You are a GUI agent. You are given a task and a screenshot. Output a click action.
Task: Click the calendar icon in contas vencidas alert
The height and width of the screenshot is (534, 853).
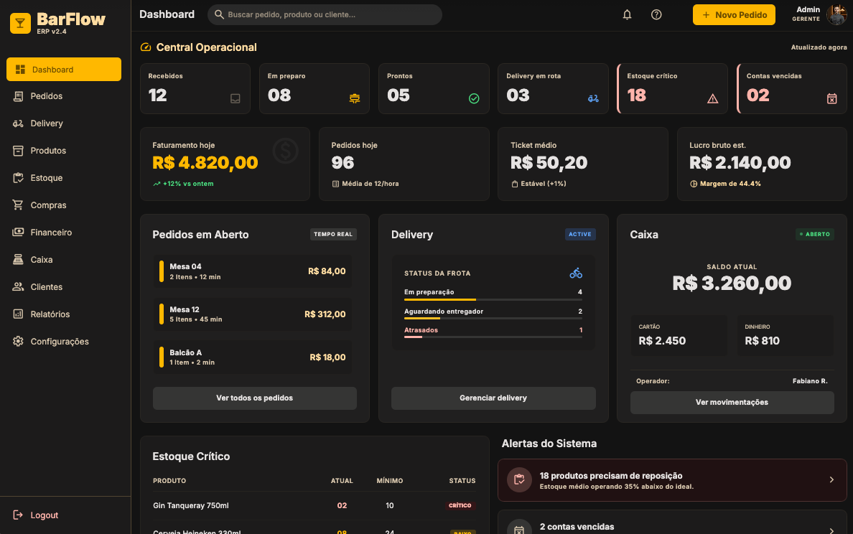pyautogui.click(x=519, y=529)
